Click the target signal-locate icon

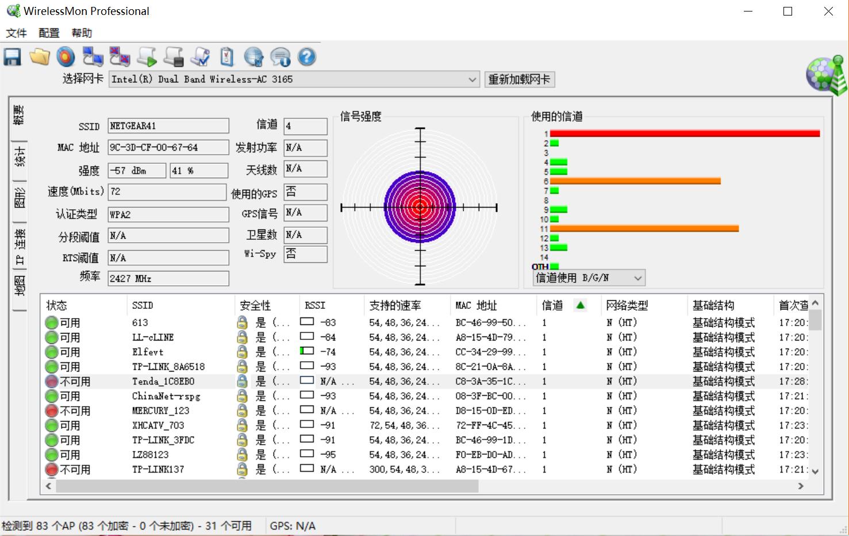[x=65, y=56]
